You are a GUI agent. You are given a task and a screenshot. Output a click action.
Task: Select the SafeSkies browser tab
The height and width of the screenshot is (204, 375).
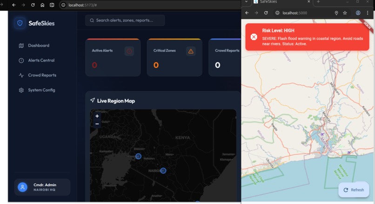tap(282, 2)
